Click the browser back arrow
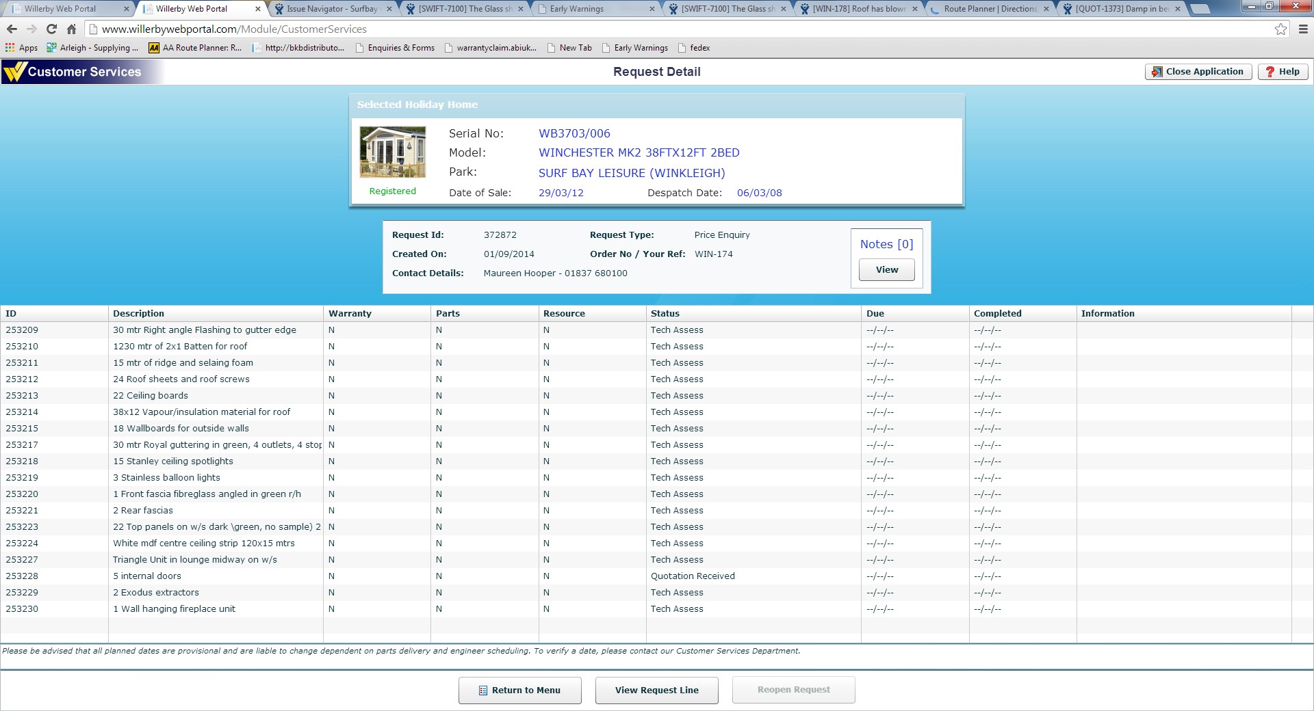This screenshot has height=711, width=1314. coord(12,29)
